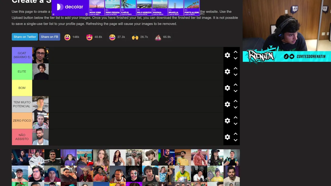The height and width of the screenshot is (186, 331).
Task: Pick the blue beanie streamer thumbnail
Action: [x=52, y=174]
